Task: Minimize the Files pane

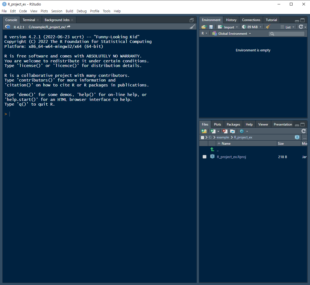Action: pyautogui.click(x=297, y=125)
